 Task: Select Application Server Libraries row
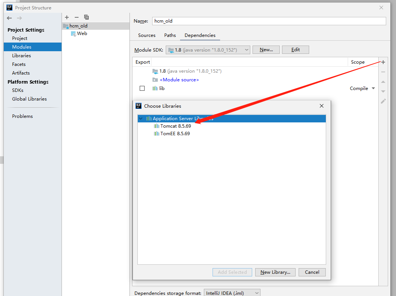(231, 118)
